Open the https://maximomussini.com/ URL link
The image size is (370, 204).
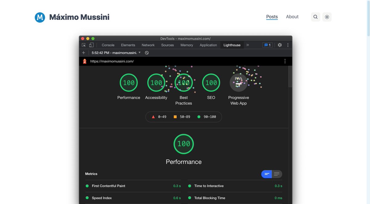(x=112, y=61)
